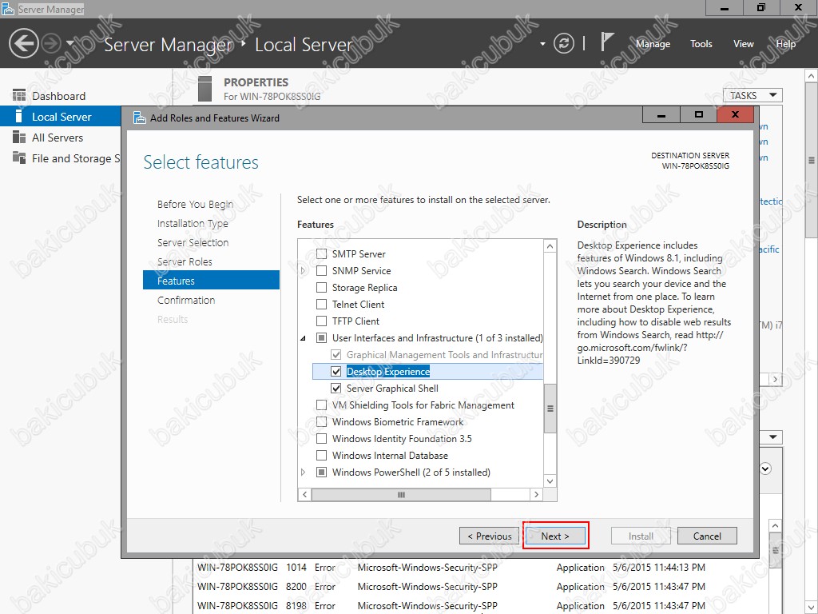Click the Server Manager title bar icon
818x614 pixels.
coord(8,9)
